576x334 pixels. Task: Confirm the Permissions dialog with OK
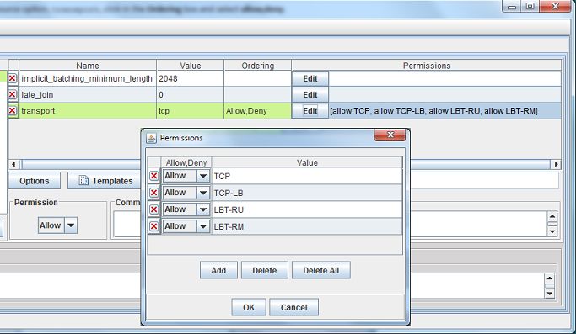point(249,307)
